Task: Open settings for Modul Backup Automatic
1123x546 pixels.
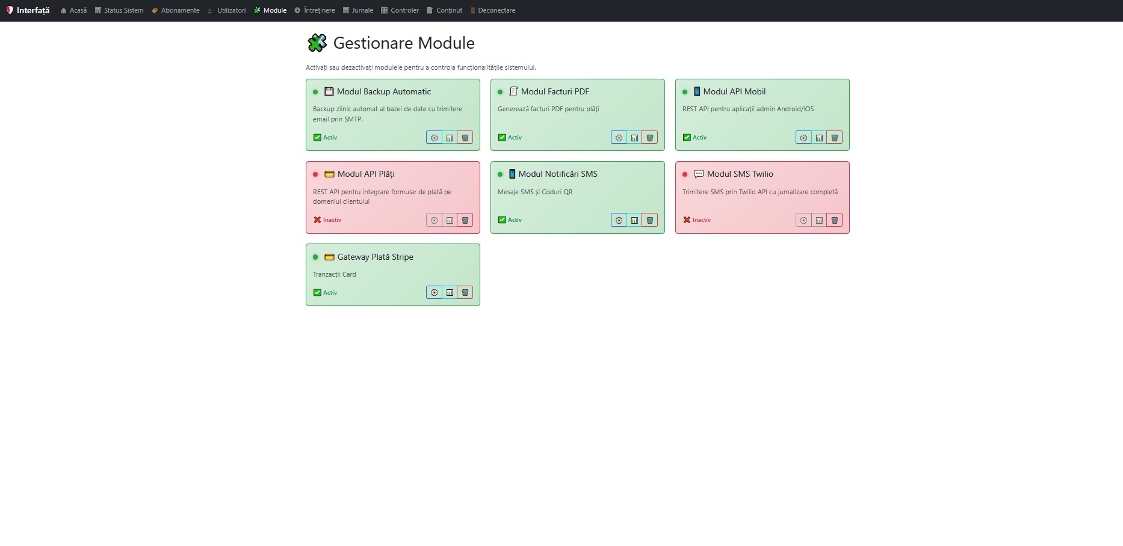Action: 434,138
